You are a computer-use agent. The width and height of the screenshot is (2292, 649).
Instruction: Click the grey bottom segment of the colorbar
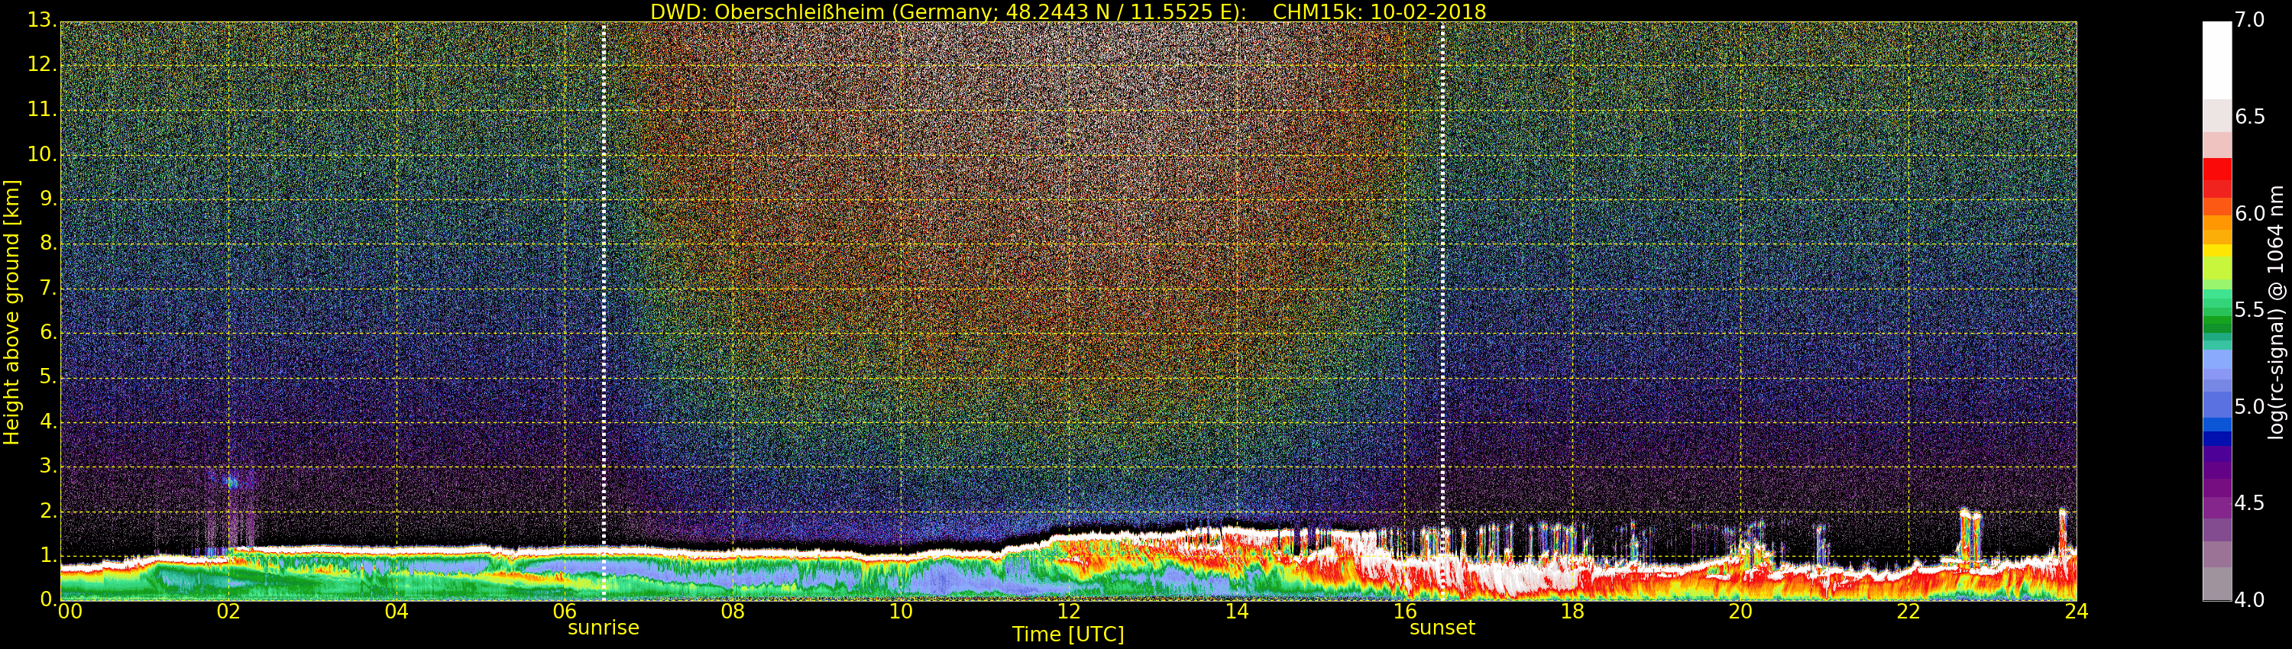pyautogui.click(x=2216, y=584)
